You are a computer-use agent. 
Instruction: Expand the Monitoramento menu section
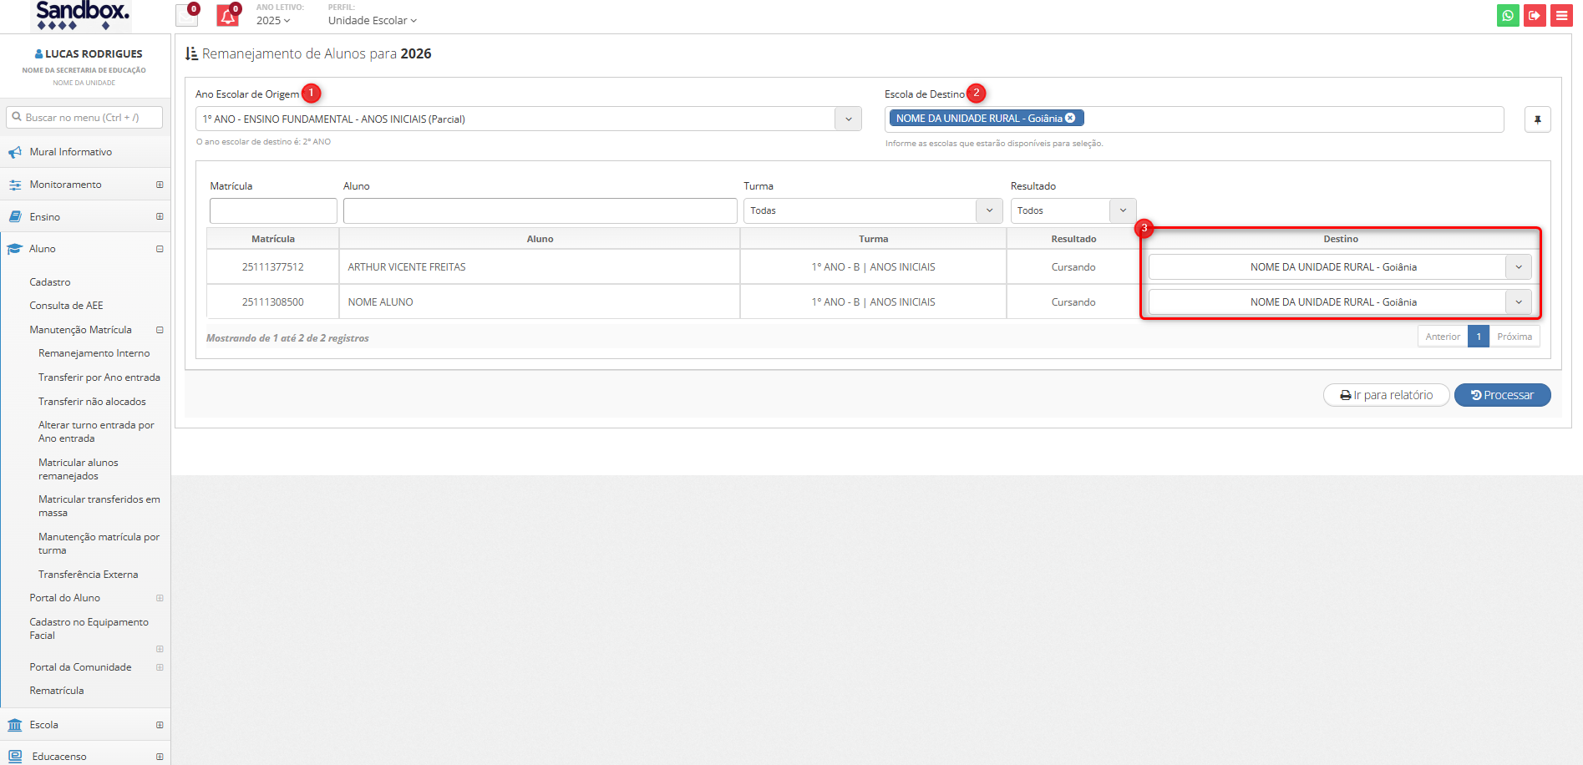click(160, 185)
